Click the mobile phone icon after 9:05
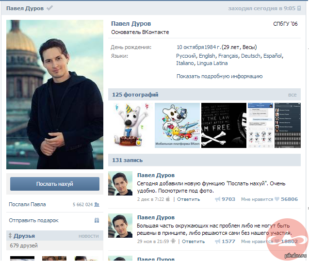Screen dimensions: 309x261 coord(299,8)
